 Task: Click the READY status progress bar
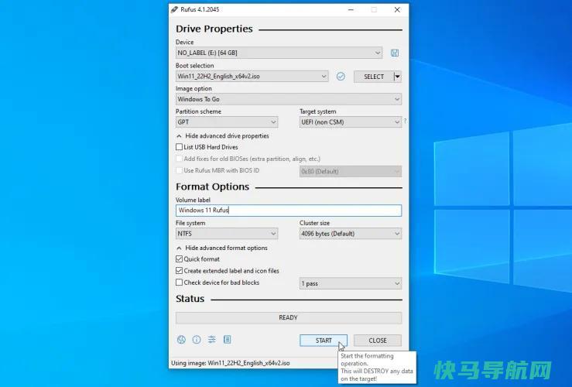coord(289,317)
